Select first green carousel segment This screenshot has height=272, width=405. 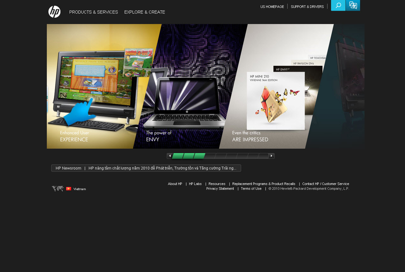coord(178,156)
